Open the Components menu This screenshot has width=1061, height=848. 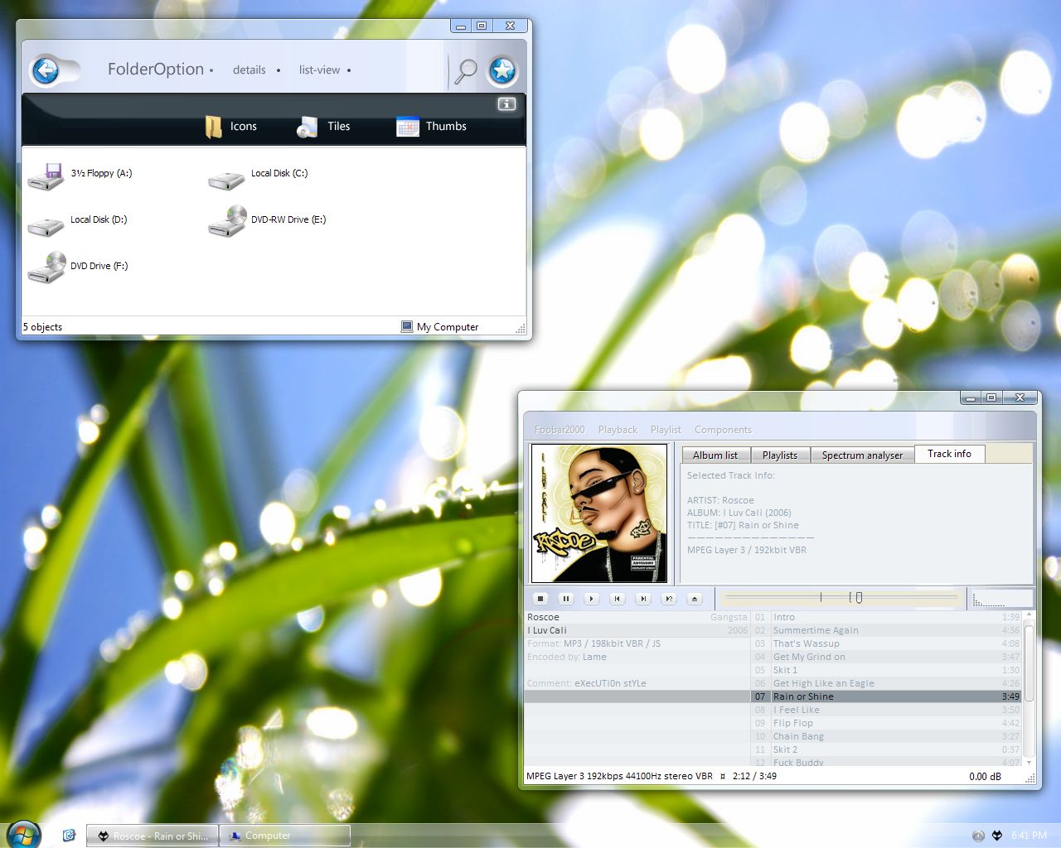tap(723, 430)
